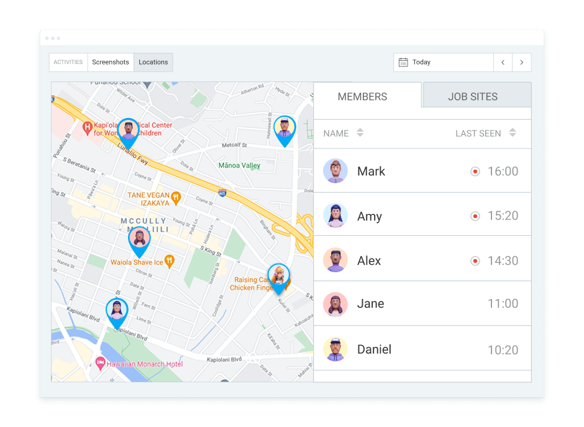Click the red live indicator next to Mark
Viewport: 584px width, 427px height.
tap(475, 172)
